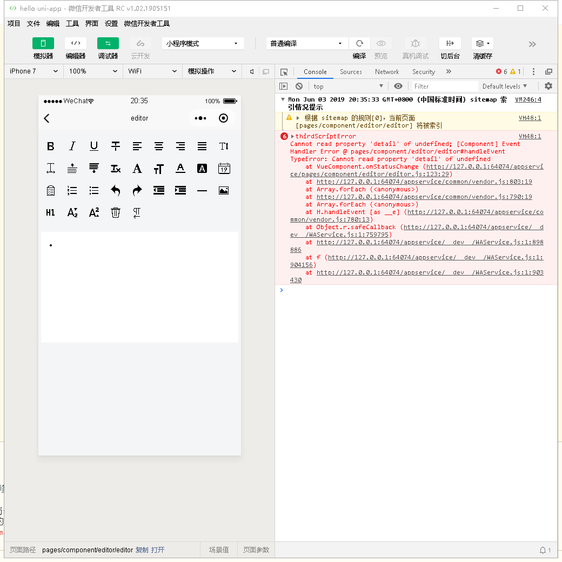Apply strikethrough formatting icon

pos(116,146)
